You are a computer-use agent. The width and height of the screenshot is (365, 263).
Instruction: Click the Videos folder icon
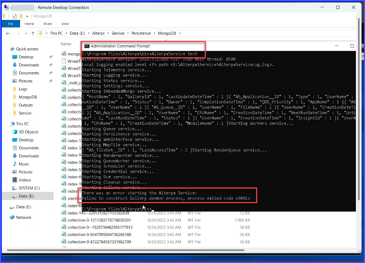(x=15, y=180)
